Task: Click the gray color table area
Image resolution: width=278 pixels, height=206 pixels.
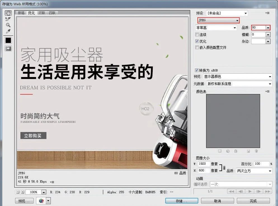Action: [233, 121]
